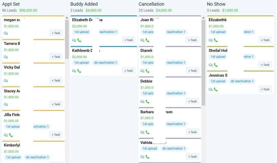
Task: Click phone icon on Sheilal Hol card
Action: tap(216, 65)
